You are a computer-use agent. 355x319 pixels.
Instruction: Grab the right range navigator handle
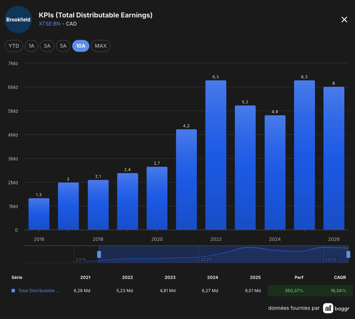(x=348, y=254)
